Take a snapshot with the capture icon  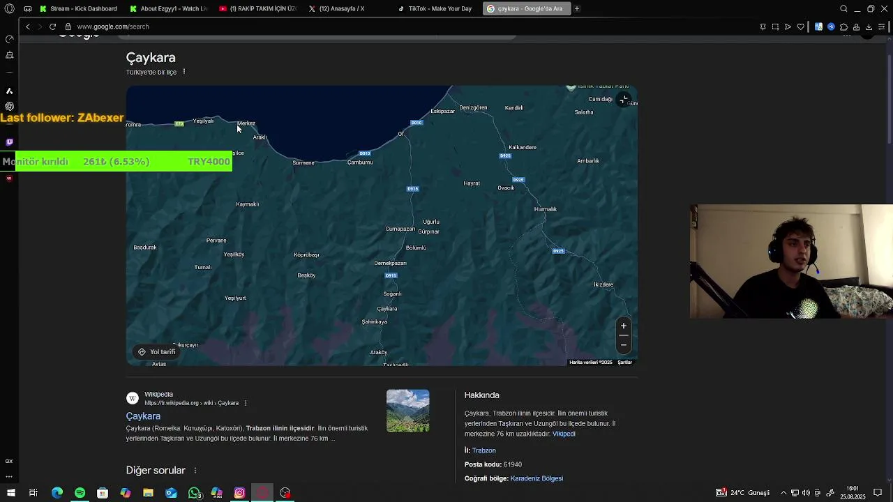coord(775,26)
